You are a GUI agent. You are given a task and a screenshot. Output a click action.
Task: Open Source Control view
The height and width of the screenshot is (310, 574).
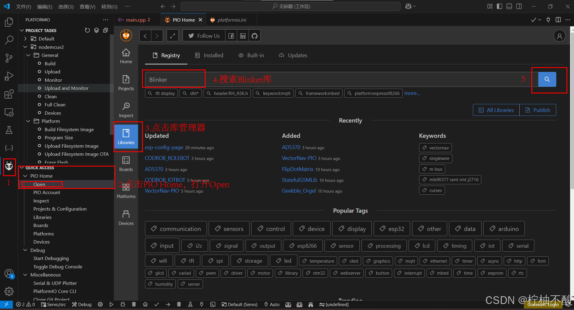(x=9, y=58)
